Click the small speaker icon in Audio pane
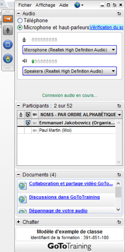 click(x=24, y=61)
